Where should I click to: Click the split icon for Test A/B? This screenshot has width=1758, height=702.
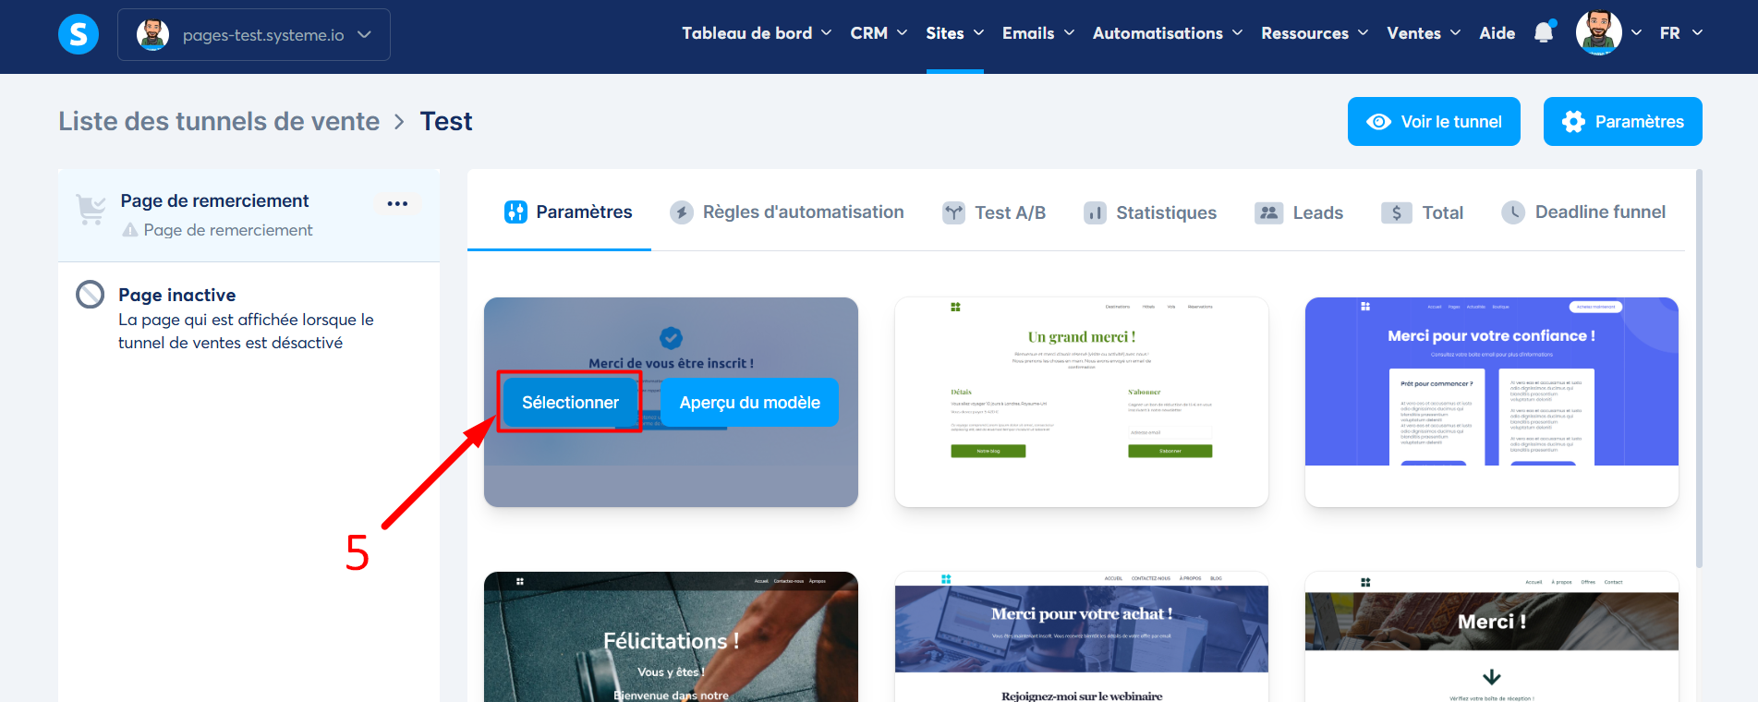953,212
